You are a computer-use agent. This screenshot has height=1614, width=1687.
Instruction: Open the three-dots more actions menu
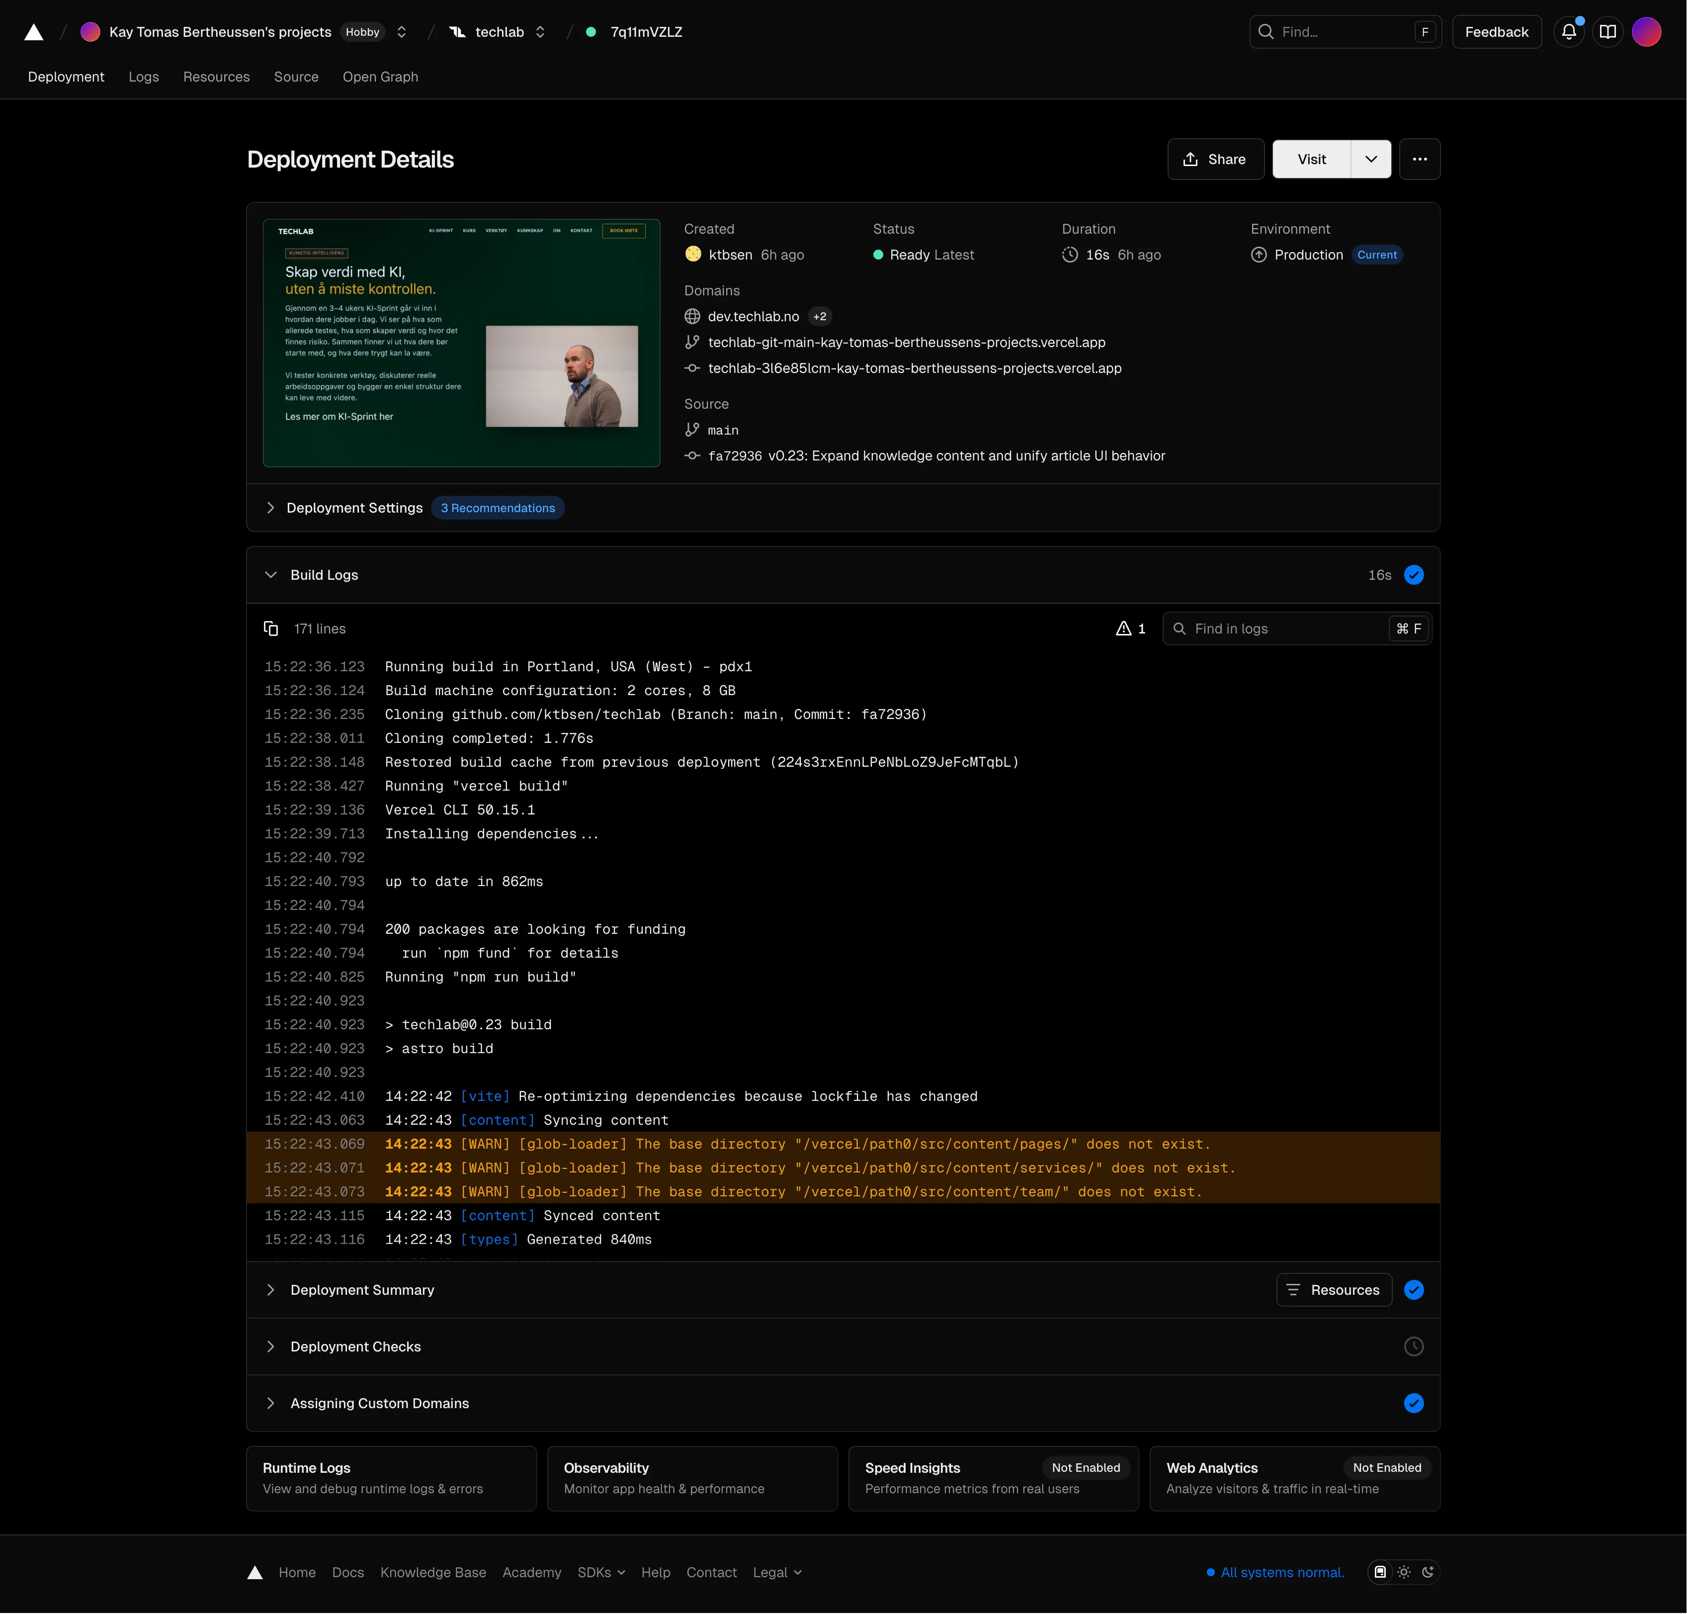coord(1419,159)
